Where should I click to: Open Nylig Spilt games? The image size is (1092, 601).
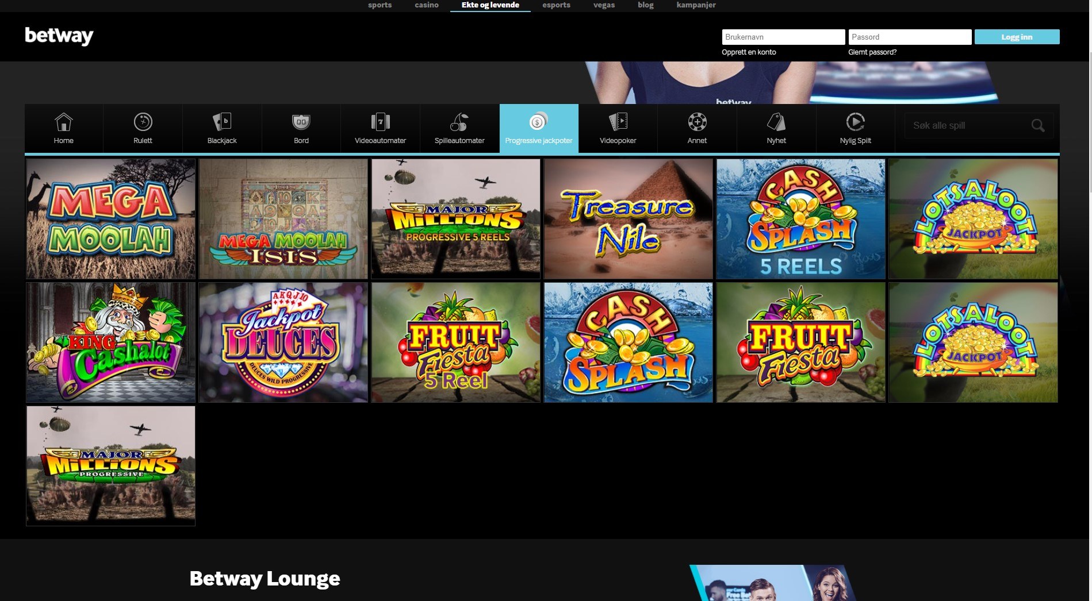click(x=855, y=128)
